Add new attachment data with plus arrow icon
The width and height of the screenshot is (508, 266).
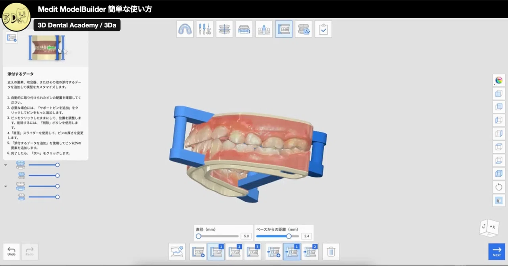pos(274,252)
